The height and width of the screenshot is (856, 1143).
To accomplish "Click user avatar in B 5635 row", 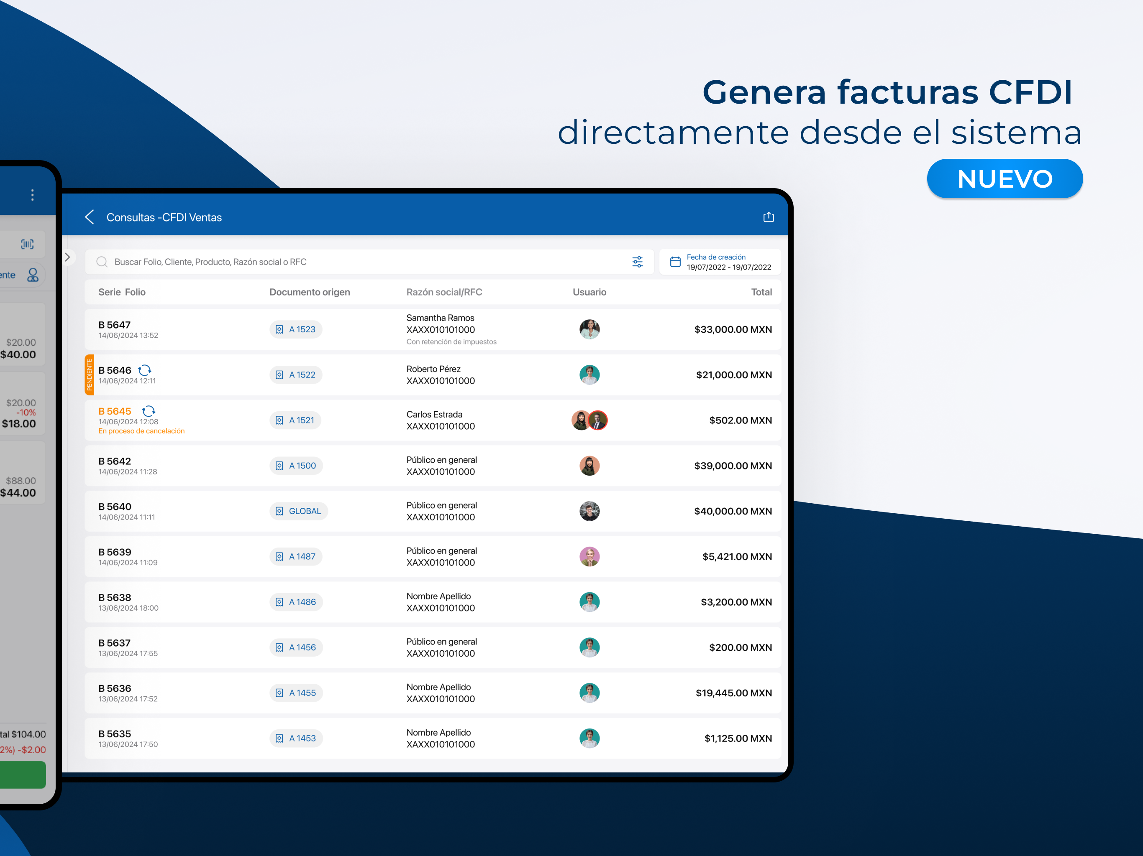I will 589,738.
